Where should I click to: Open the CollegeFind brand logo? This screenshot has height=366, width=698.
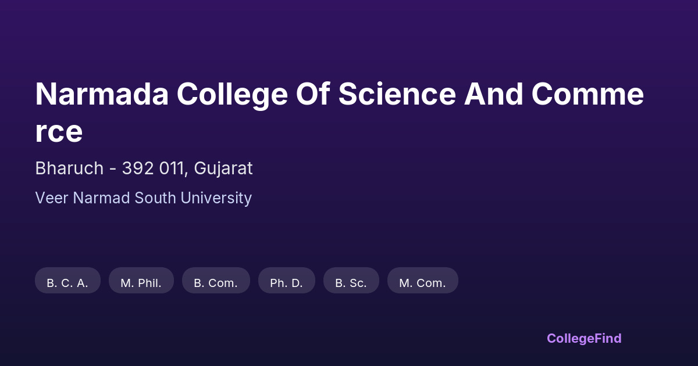584,338
